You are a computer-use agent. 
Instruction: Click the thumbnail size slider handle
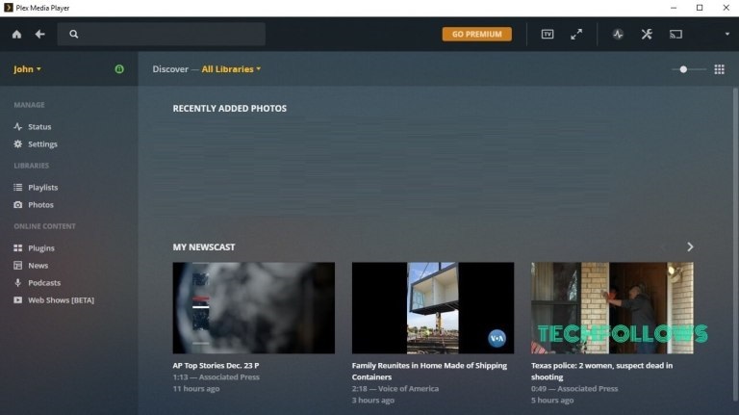tap(683, 69)
